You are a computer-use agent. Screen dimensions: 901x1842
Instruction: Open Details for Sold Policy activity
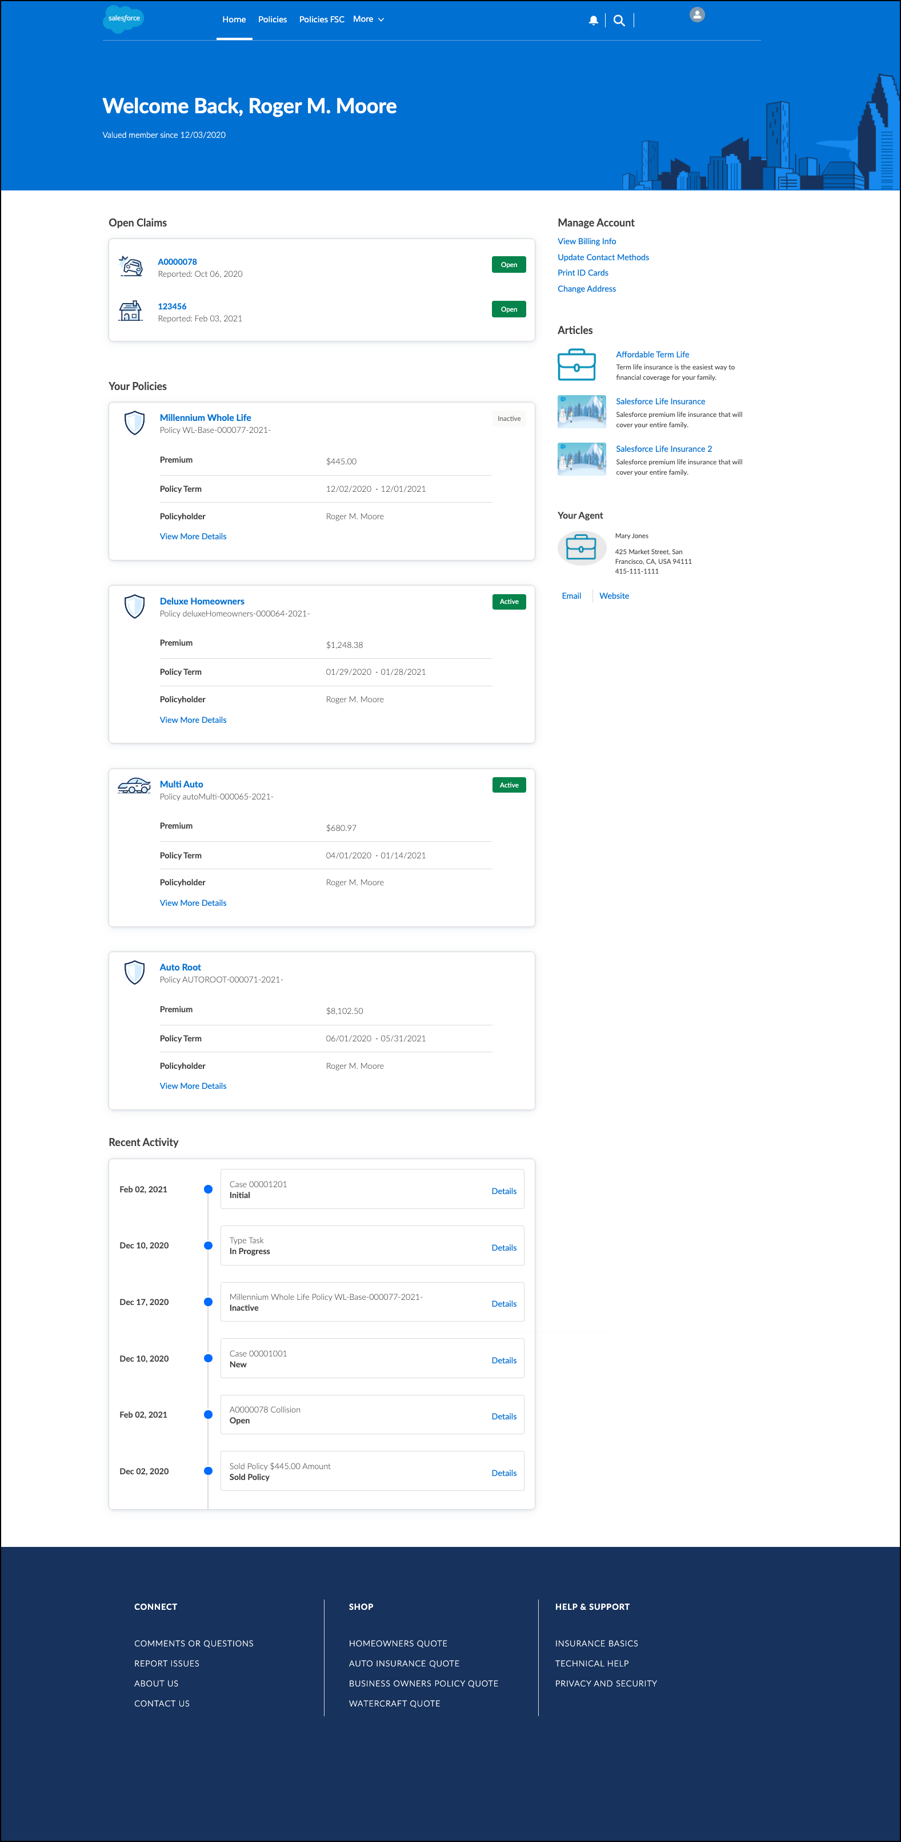[504, 1473]
